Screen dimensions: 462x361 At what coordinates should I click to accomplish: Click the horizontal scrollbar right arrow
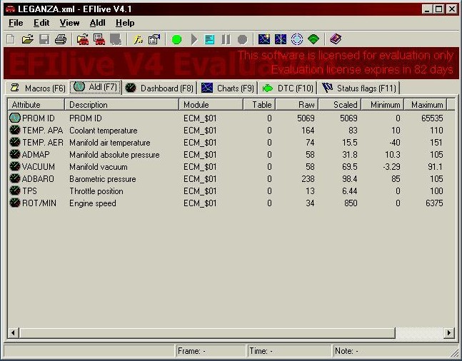[448, 332]
